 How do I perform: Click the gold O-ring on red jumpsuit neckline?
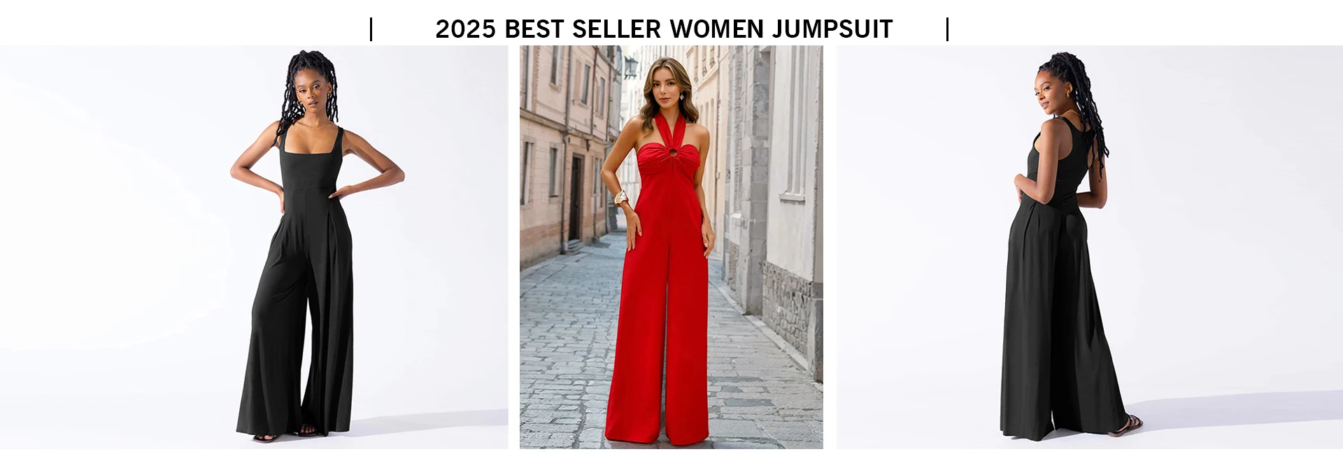(x=671, y=151)
